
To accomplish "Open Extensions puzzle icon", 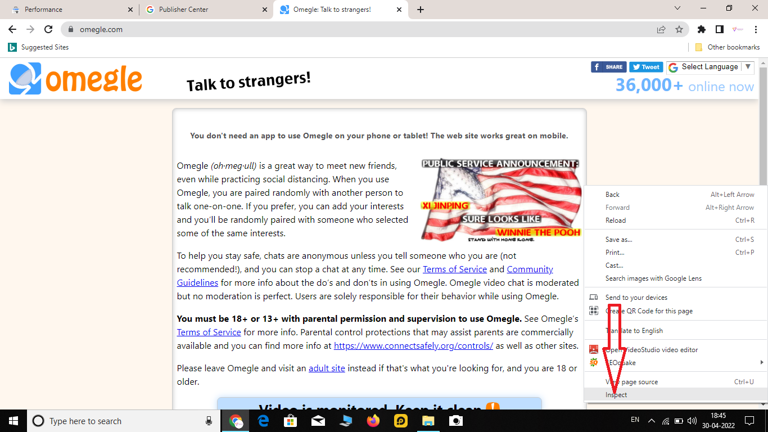I will coord(701,29).
